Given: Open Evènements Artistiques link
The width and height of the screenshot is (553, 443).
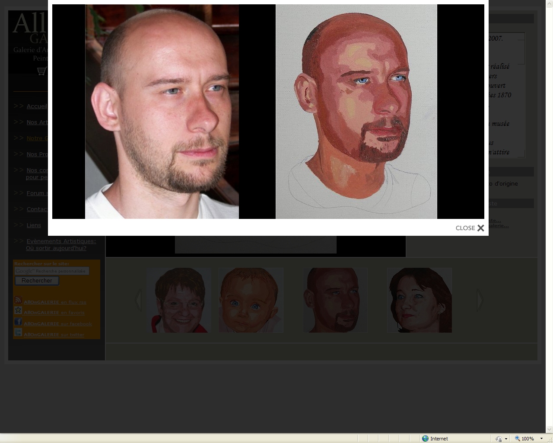Looking at the screenshot, I should [61, 241].
